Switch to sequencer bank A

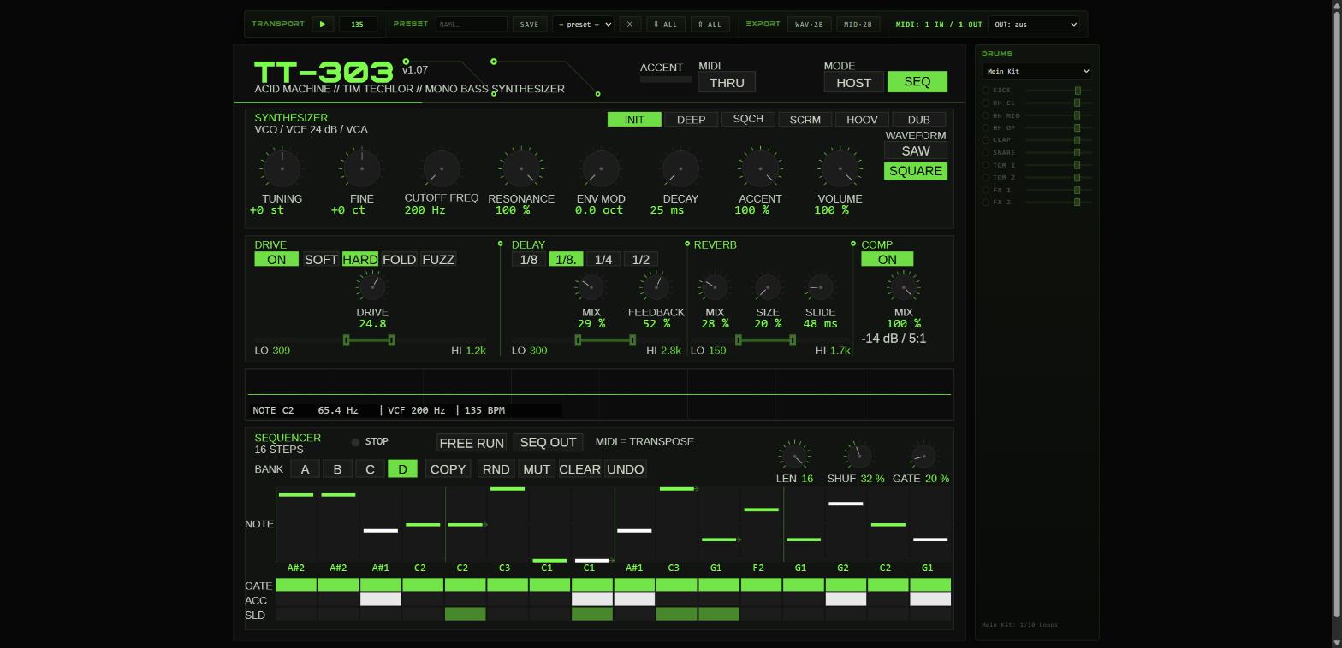[305, 469]
